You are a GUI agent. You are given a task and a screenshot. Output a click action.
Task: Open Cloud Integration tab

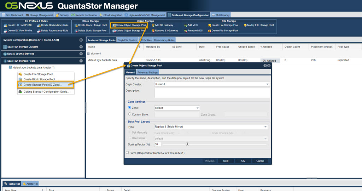click(x=111, y=15)
